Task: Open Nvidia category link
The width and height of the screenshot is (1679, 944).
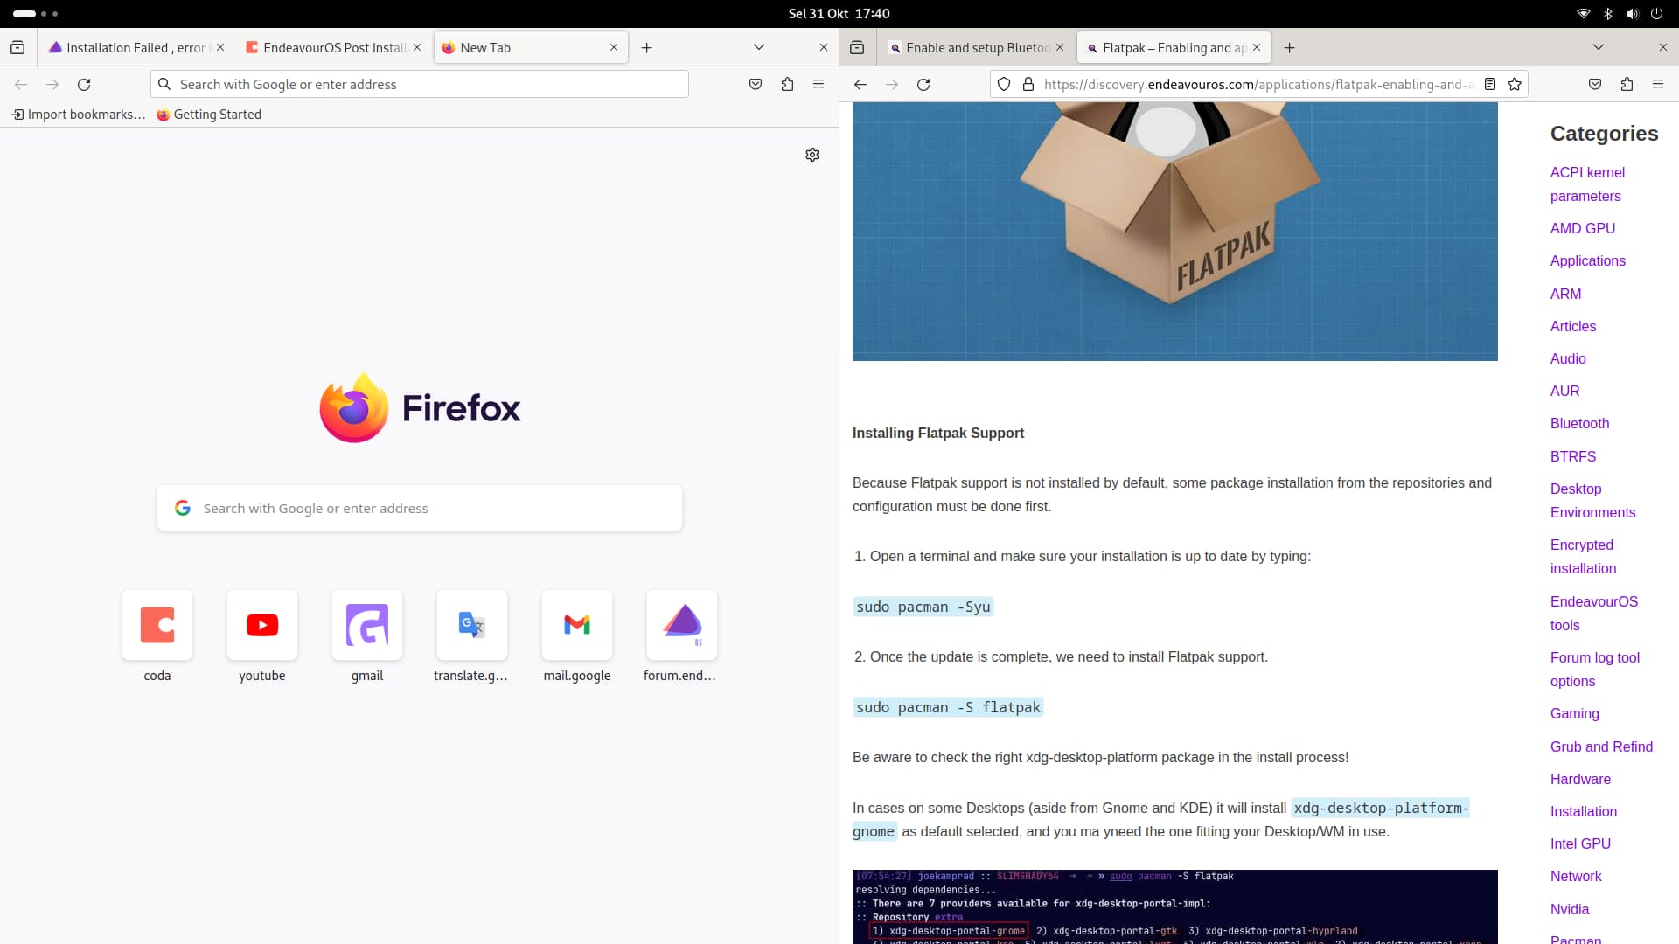Action: [x=1570, y=909]
